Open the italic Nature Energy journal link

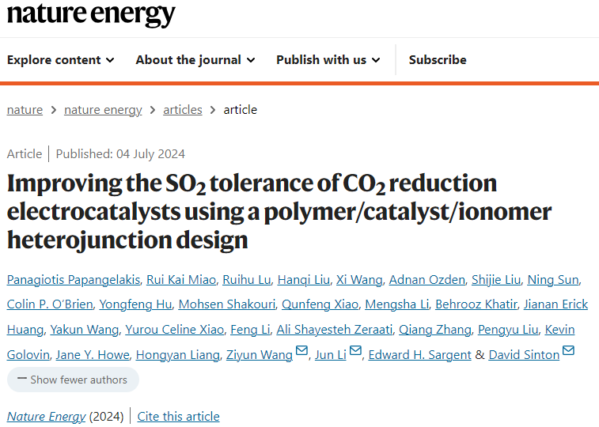pyautogui.click(x=46, y=416)
